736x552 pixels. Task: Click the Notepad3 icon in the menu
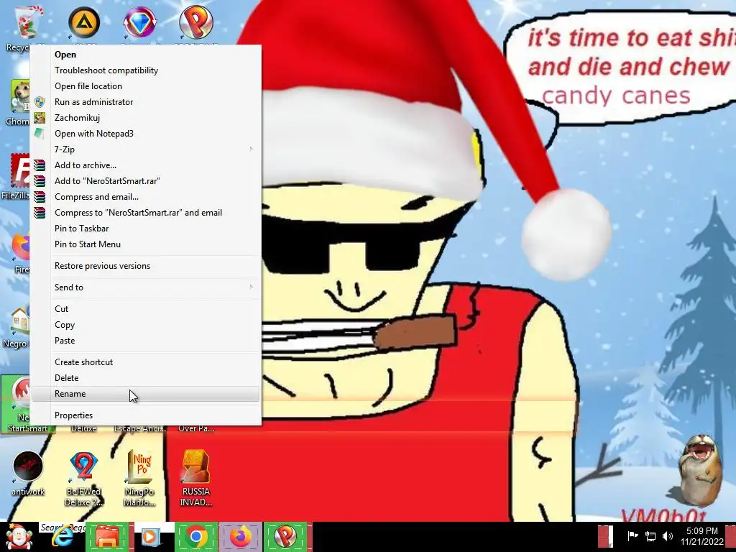[x=40, y=133]
